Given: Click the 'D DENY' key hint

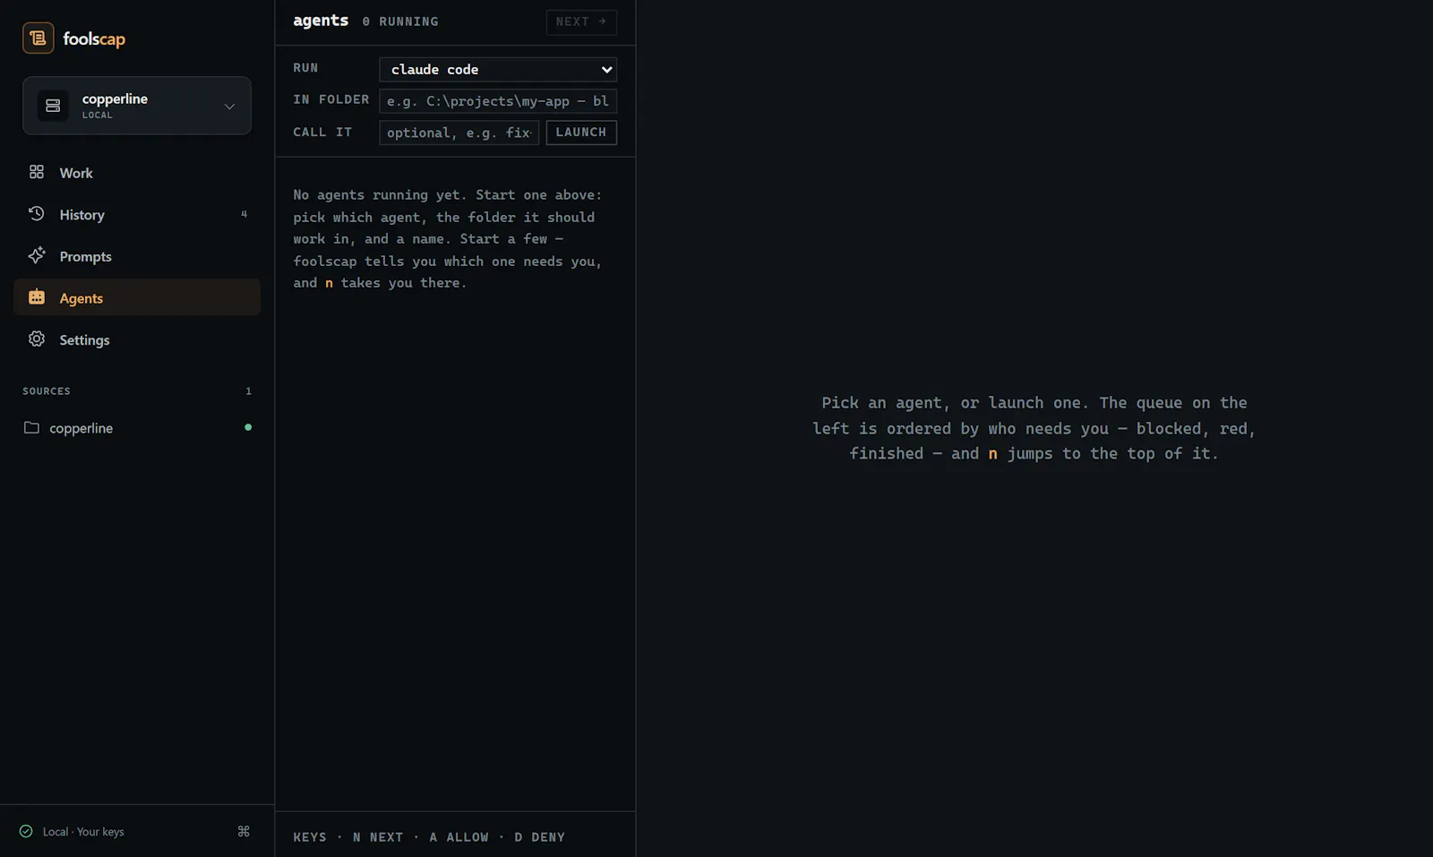Looking at the screenshot, I should click(540, 837).
